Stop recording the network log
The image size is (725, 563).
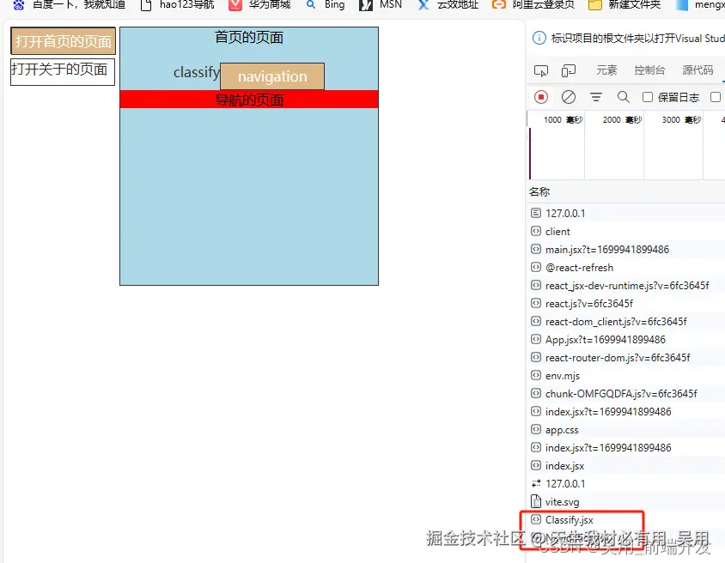coord(541,97)
